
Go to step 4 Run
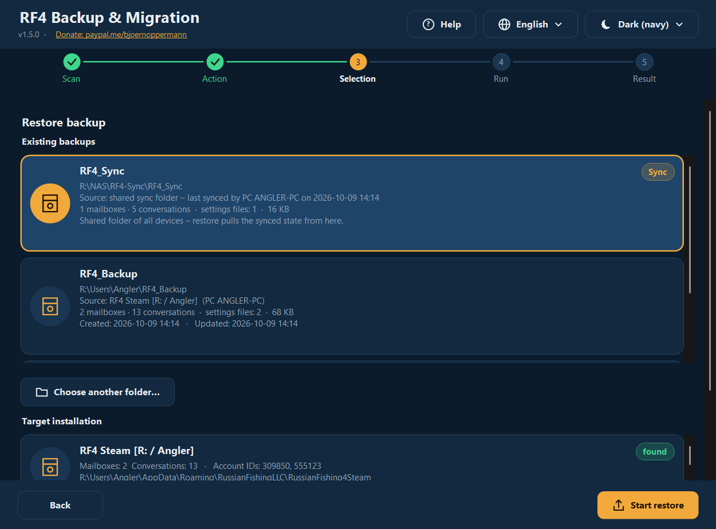click(501, 61)
